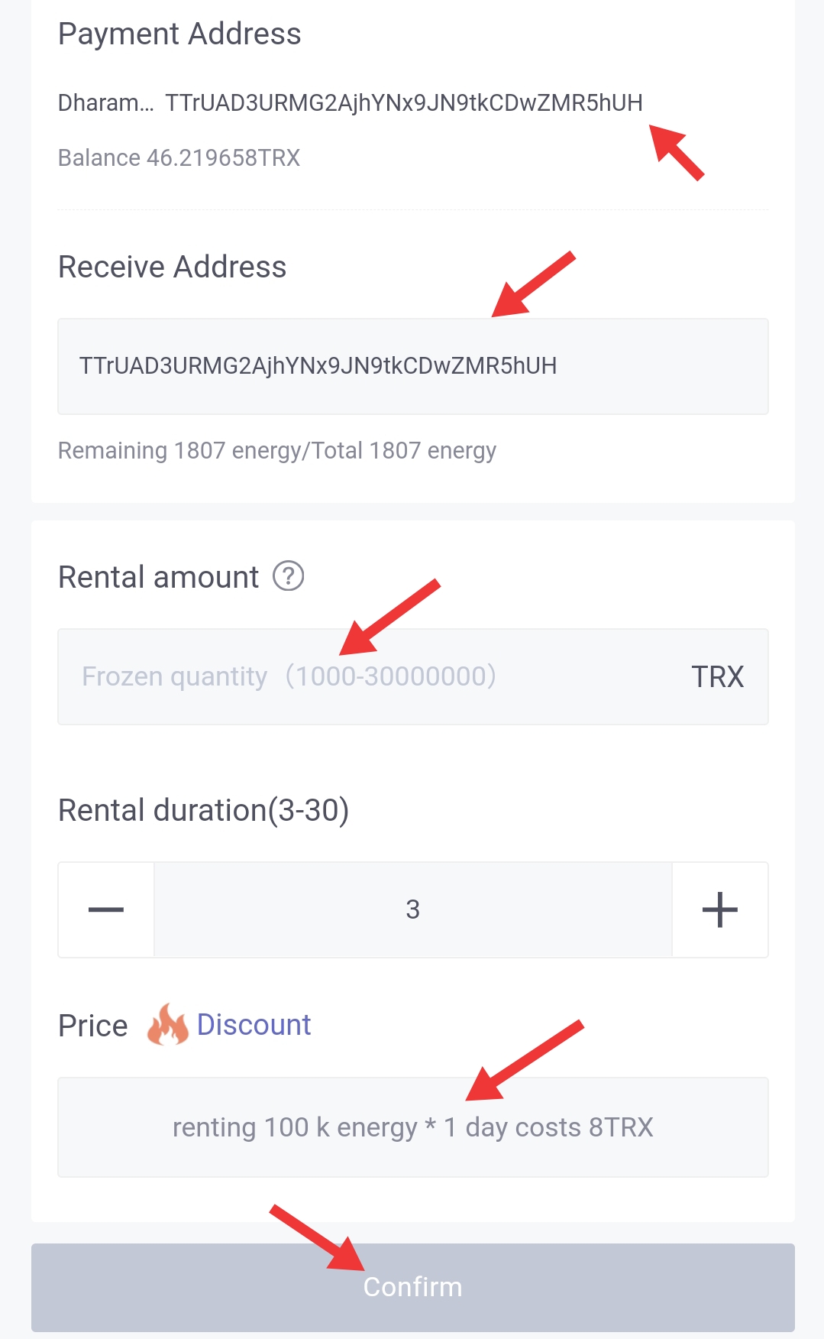Tap the payment address TTrUAD3U... text
This screenshot has width=824, height=1339.
[x=404, y=102]
